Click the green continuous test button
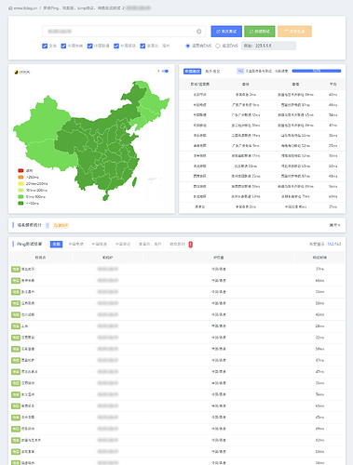The width and height of the screenshot is (353, 465). pyautogui.click(x=260, y=32)
